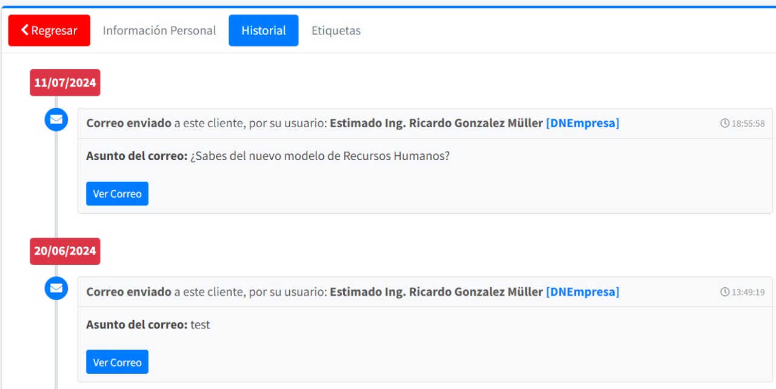Screen dimensions: 776x389
Task: Click the envelope icon under 20/06/2024
Action: pyautogui.click(x=56, y=288)
